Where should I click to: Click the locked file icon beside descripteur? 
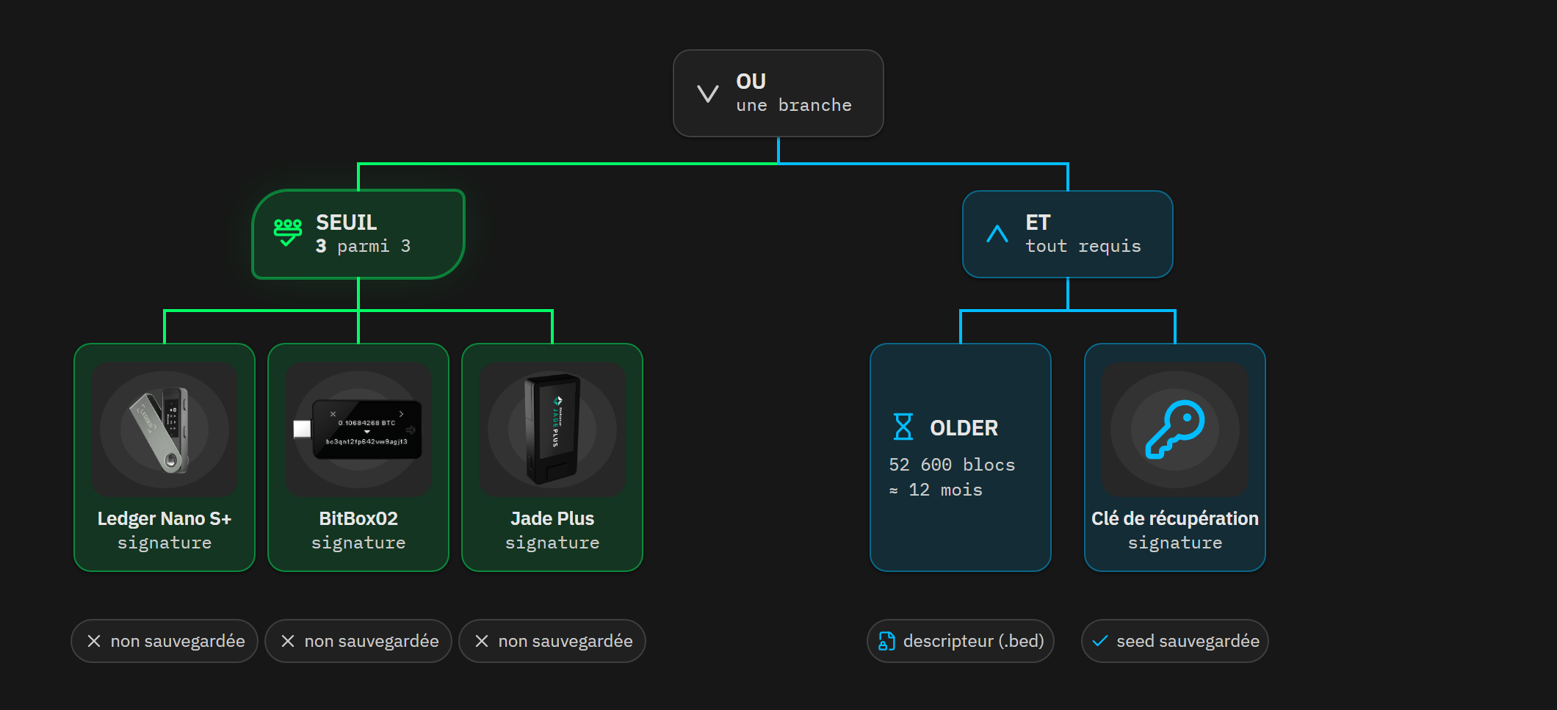tap(886, 641)
